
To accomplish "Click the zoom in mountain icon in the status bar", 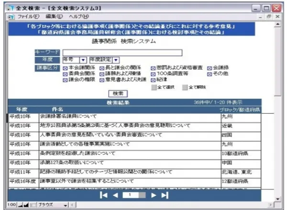I will pos(26,205).
